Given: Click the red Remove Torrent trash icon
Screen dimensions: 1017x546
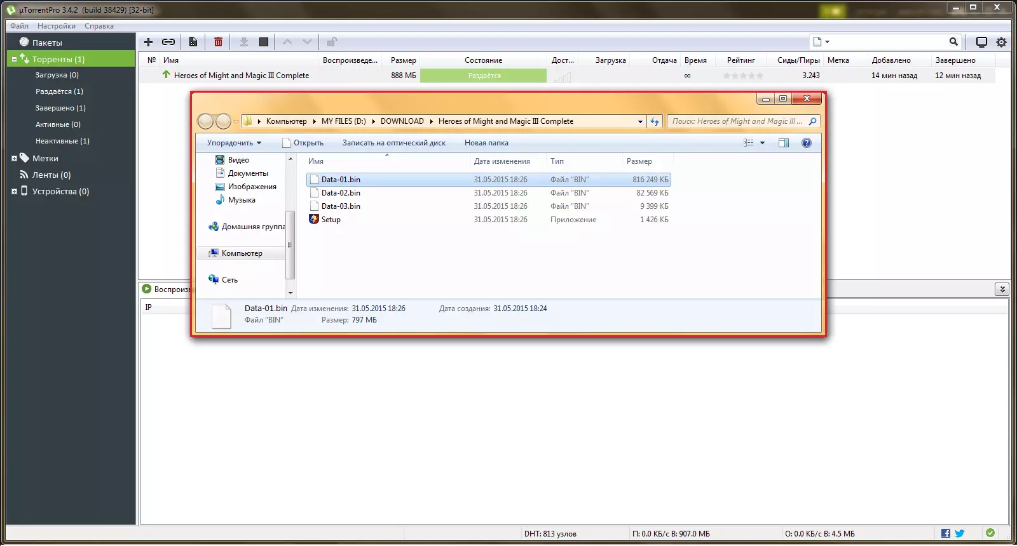Looking at the screenshot, I should (218, 42).
